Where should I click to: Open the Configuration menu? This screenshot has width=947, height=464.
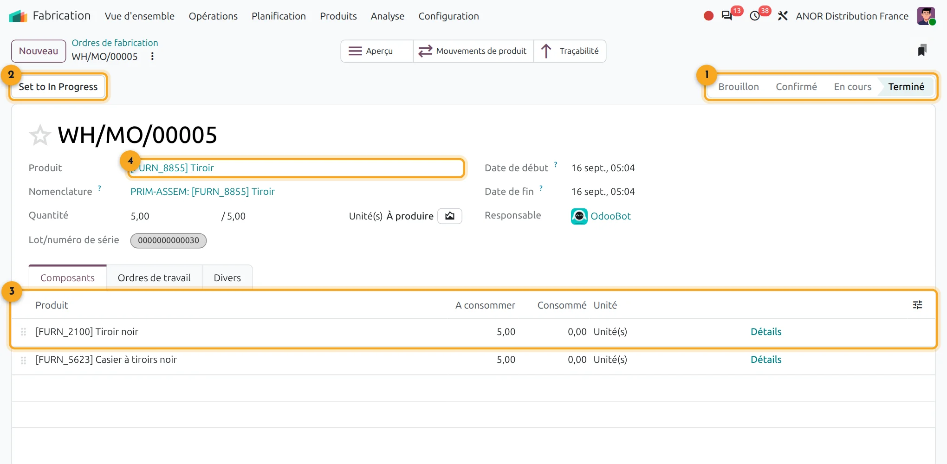[448, 16]
